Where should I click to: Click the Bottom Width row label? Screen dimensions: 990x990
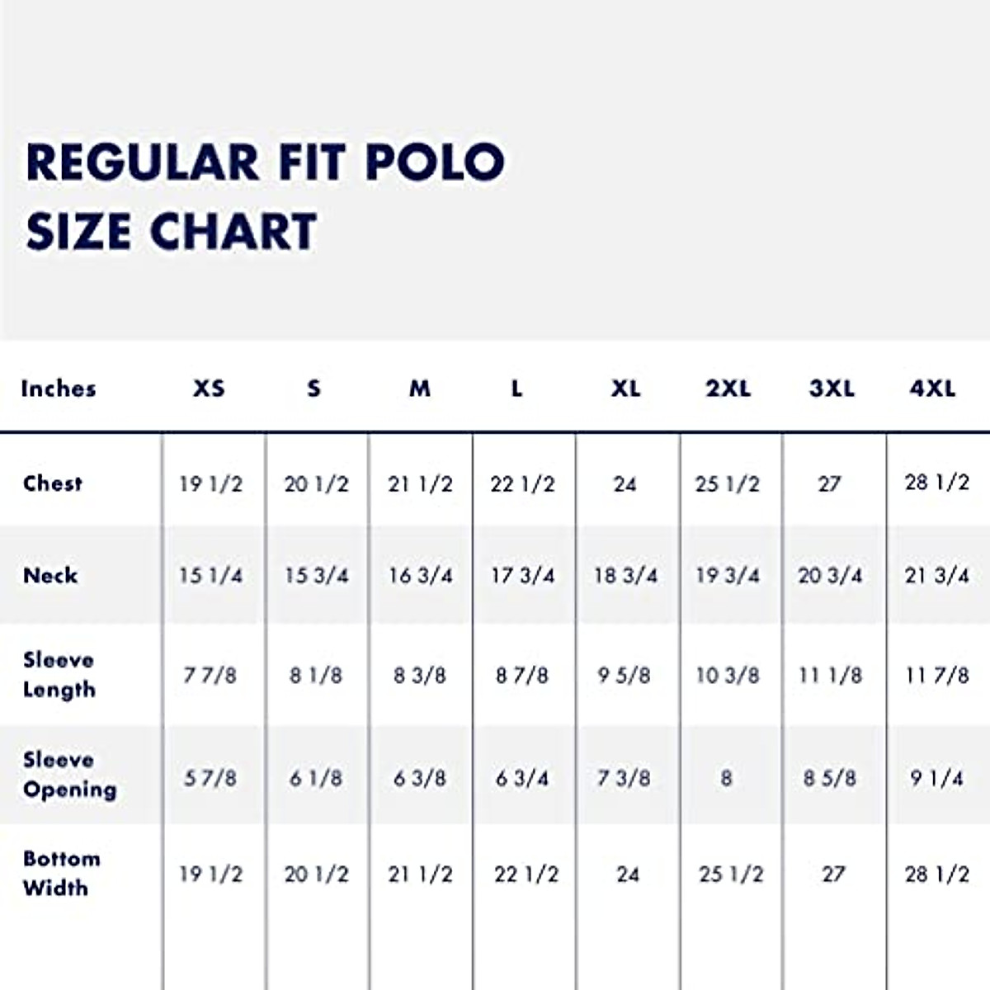pyautogui.click(x=62, y=874)
